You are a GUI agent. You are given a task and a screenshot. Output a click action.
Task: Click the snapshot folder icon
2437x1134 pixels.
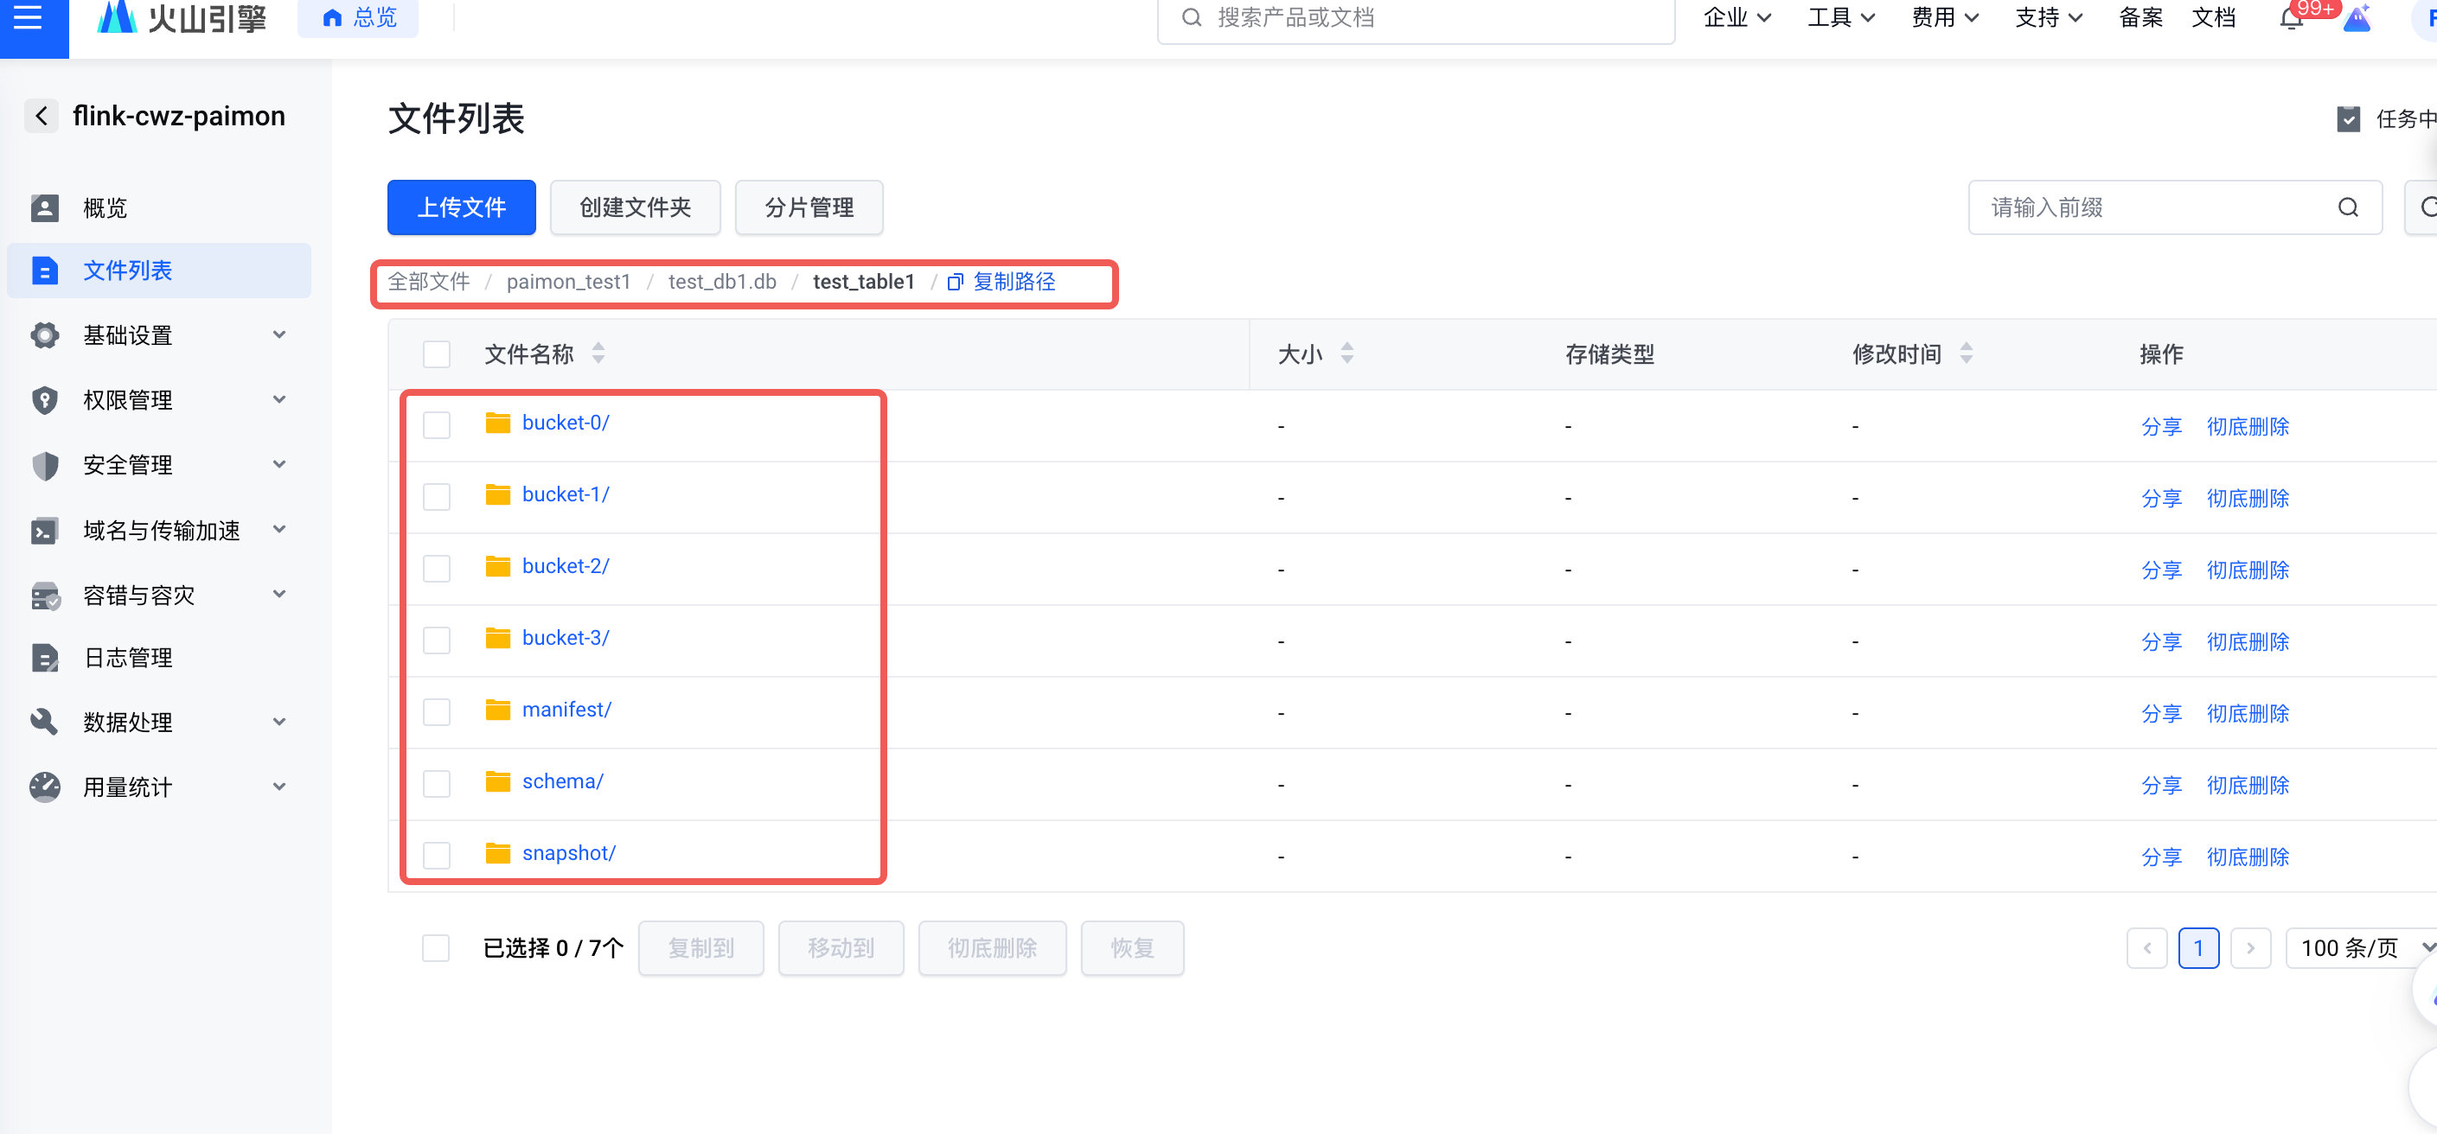pyautogui.click(x=497, y=853)
